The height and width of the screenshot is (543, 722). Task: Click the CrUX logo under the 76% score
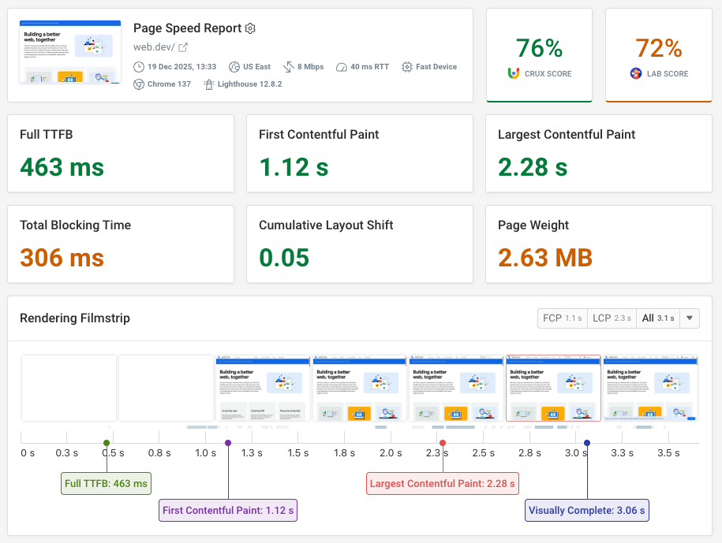point(512,73)
